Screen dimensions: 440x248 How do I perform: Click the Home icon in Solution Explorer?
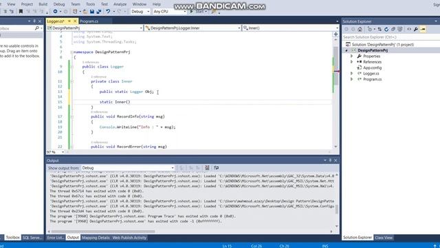tap(360, 29)
